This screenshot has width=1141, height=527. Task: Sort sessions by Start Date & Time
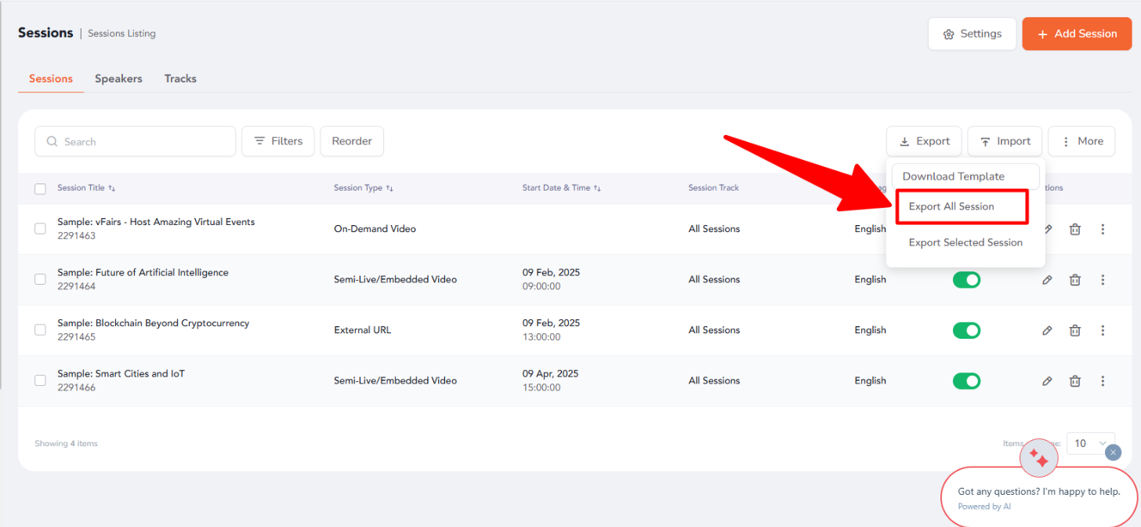click(x=597, y=188)
